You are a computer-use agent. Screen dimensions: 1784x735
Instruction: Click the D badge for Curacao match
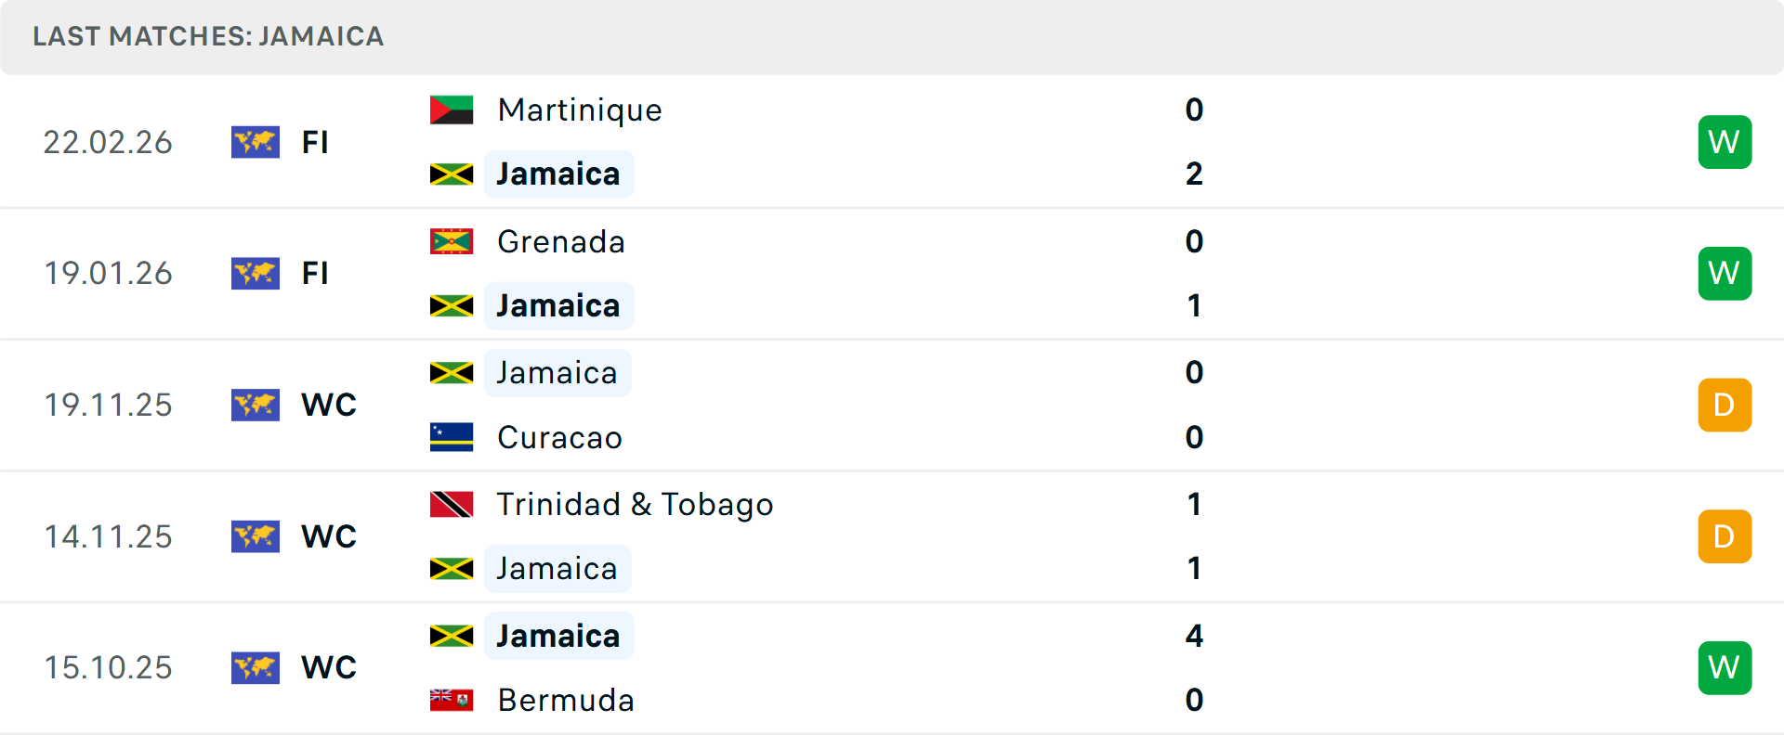click(1725, 405)
